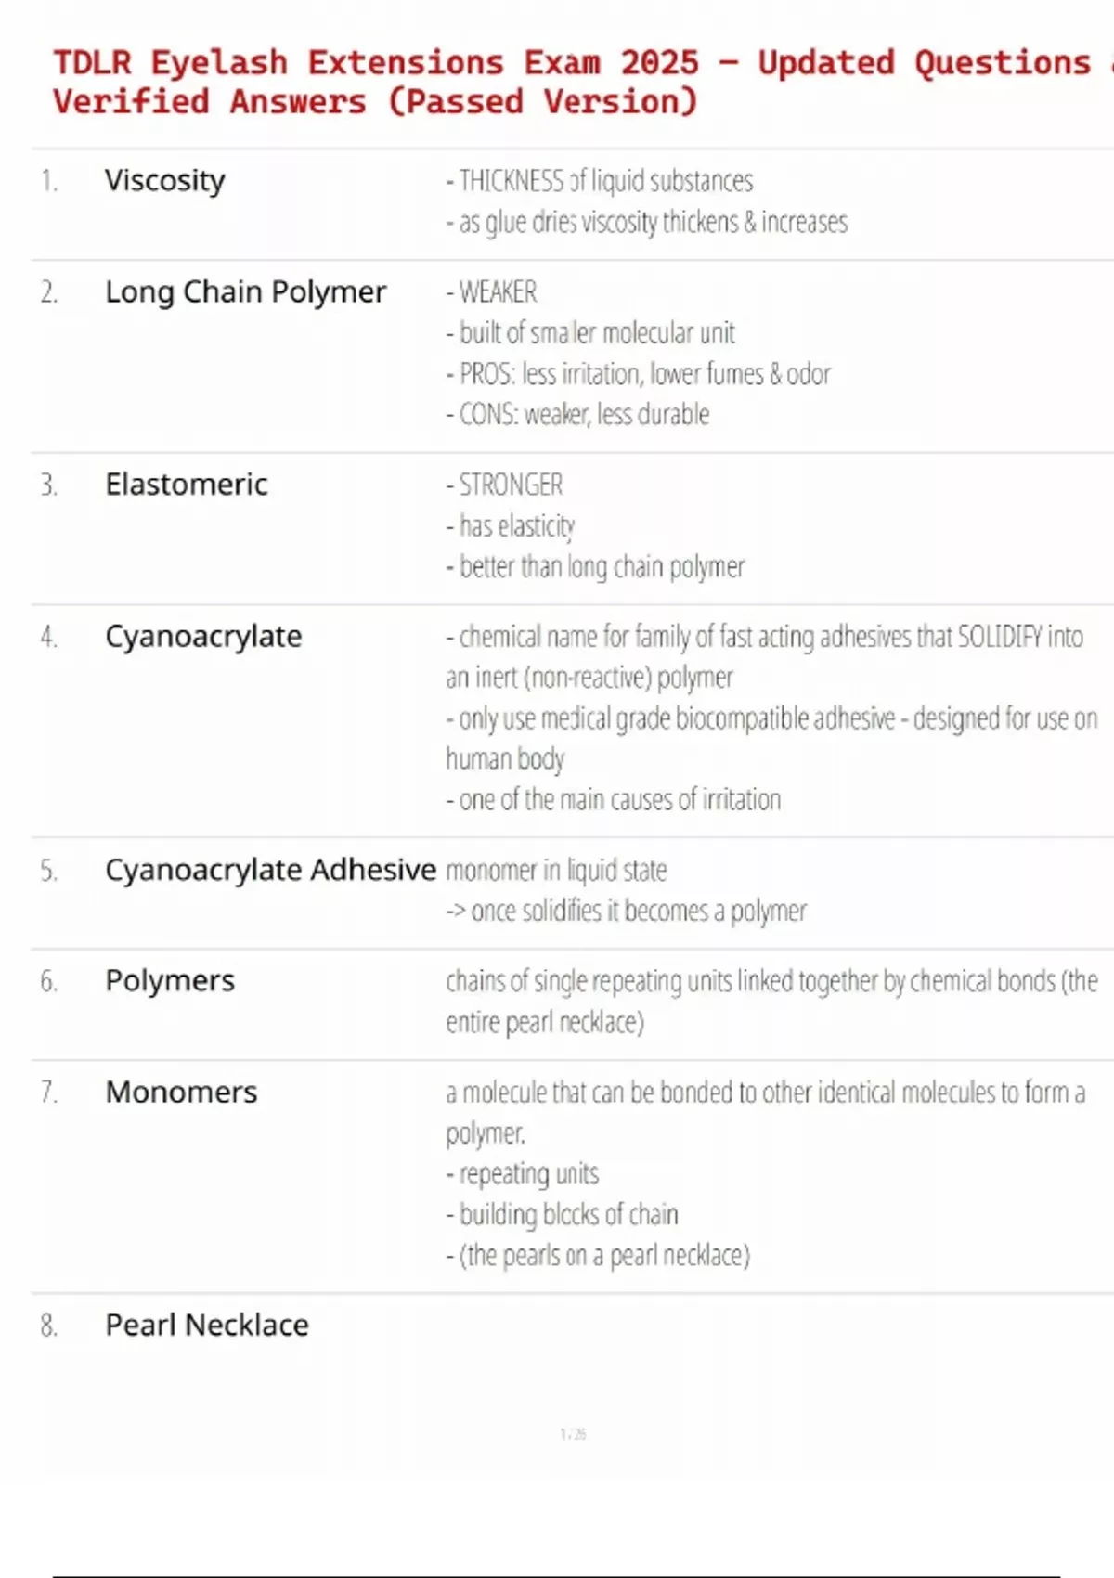Click the "Monomers" term
This screenshot has width=1114, height=1578.
pyautogui.click(x=181, y=1093)
